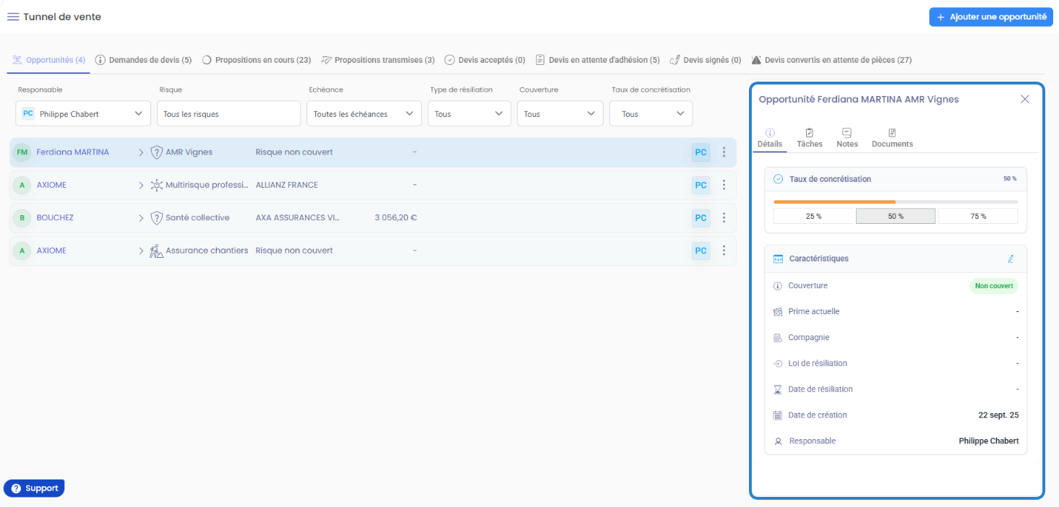Open the hamburger menu beside Tunnel de vente

click(13, 17)
